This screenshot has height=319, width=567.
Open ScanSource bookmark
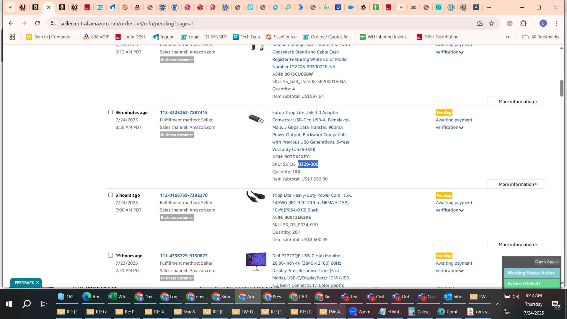[x=281, y=37]
